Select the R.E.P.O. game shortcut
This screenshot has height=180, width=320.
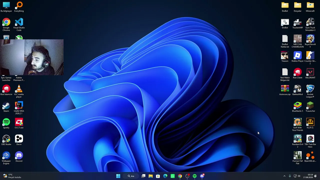pyautogui.click(x=310, y=124)
